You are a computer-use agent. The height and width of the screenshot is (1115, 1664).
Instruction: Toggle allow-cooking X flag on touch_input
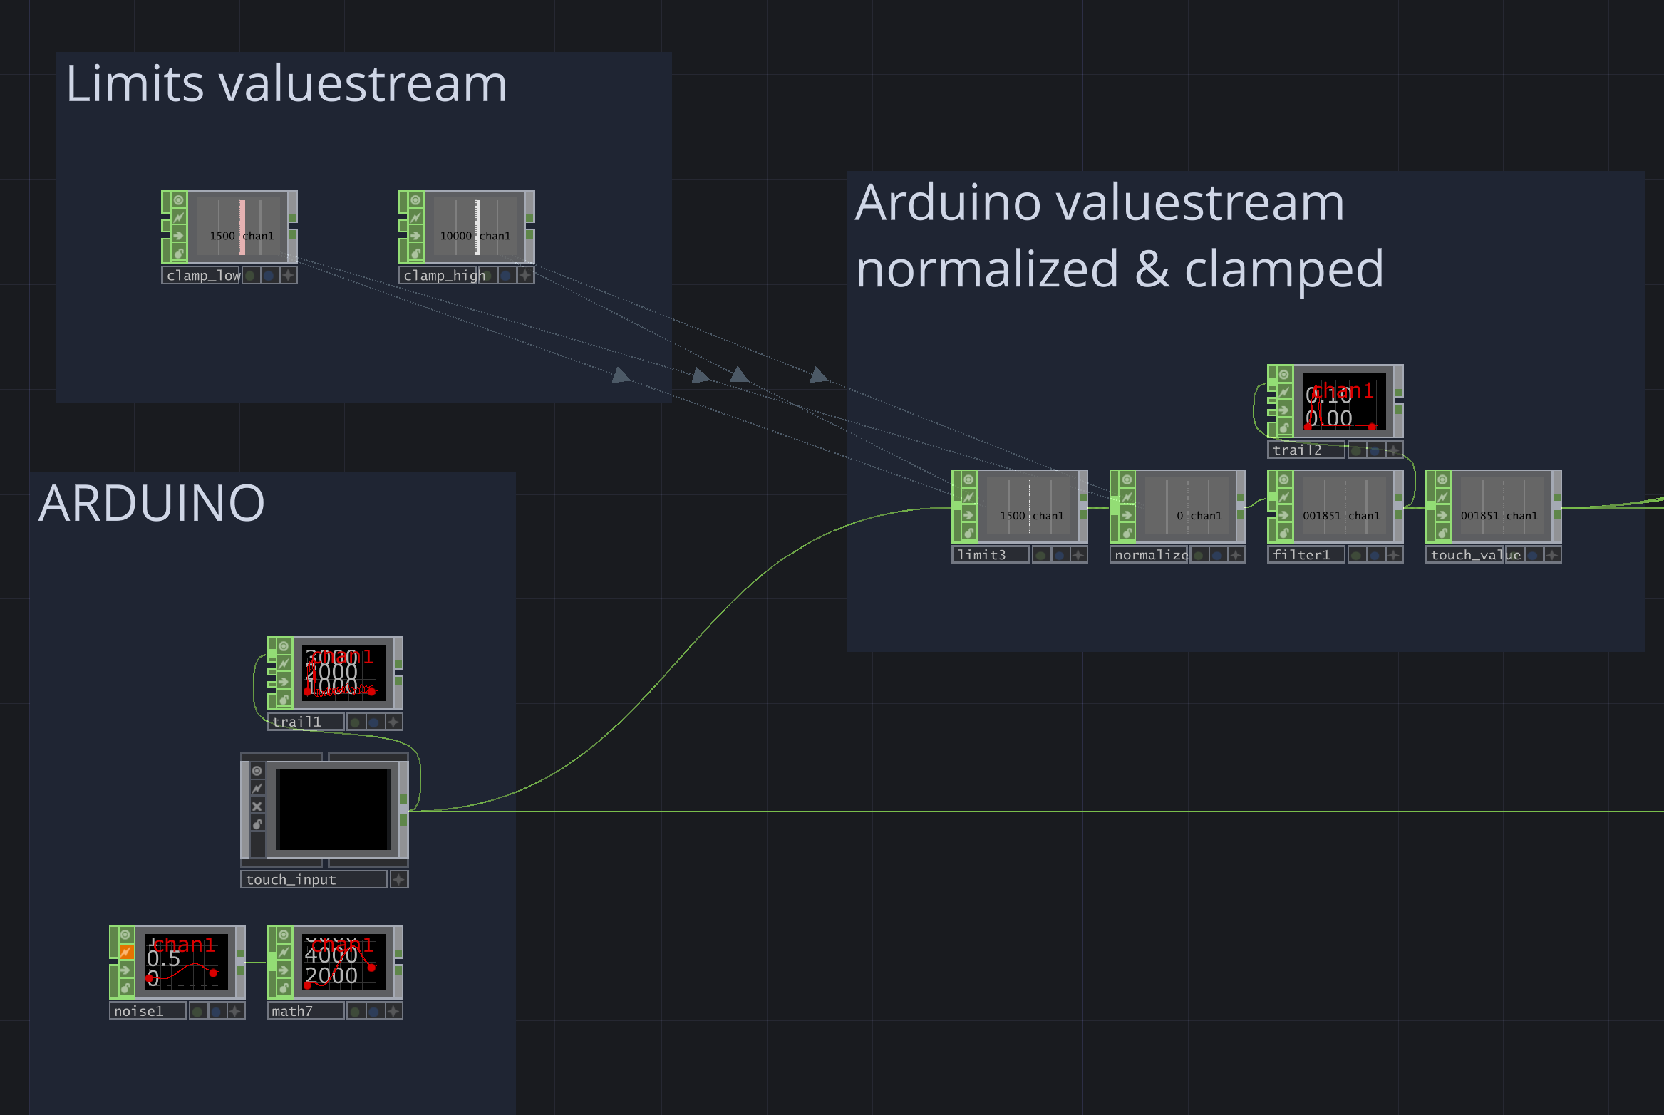pyautogui.click(x=257, y=806)
